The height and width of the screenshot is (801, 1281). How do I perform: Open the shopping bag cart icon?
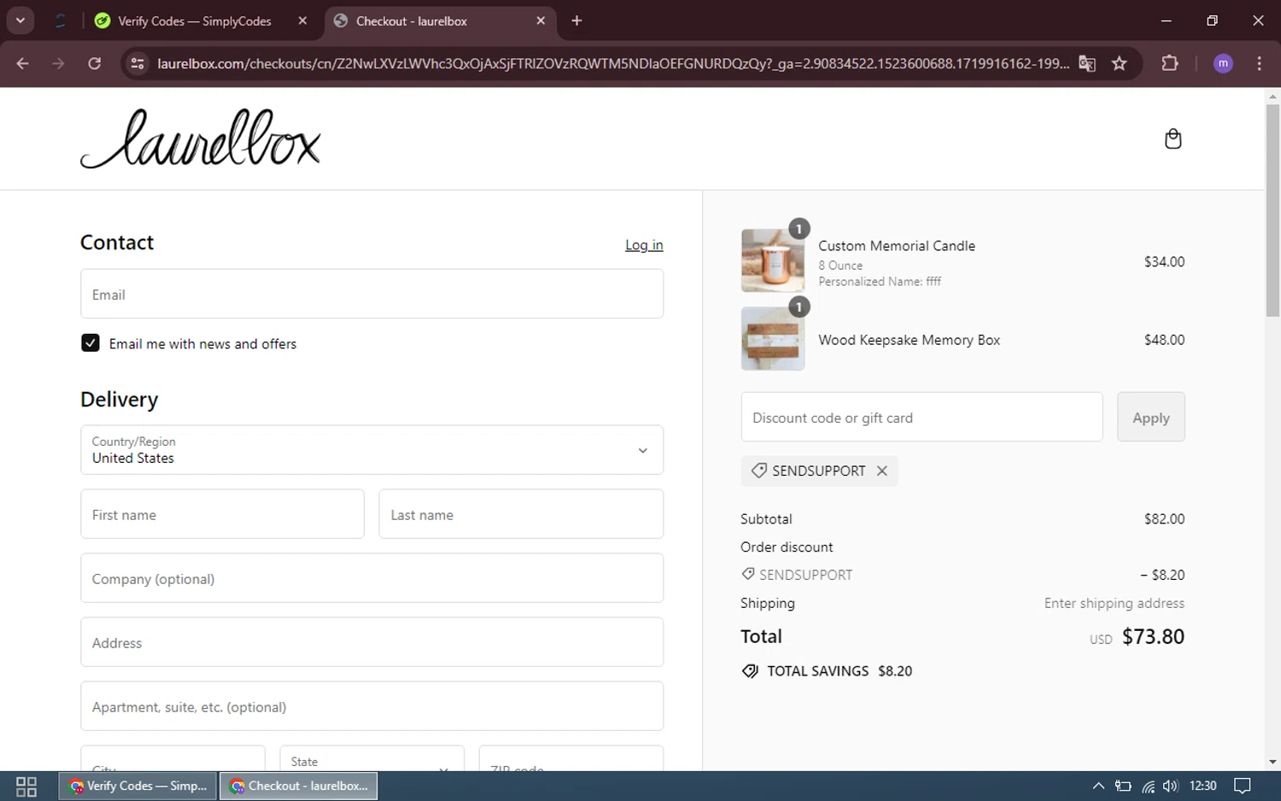[x=1173, y=138]
